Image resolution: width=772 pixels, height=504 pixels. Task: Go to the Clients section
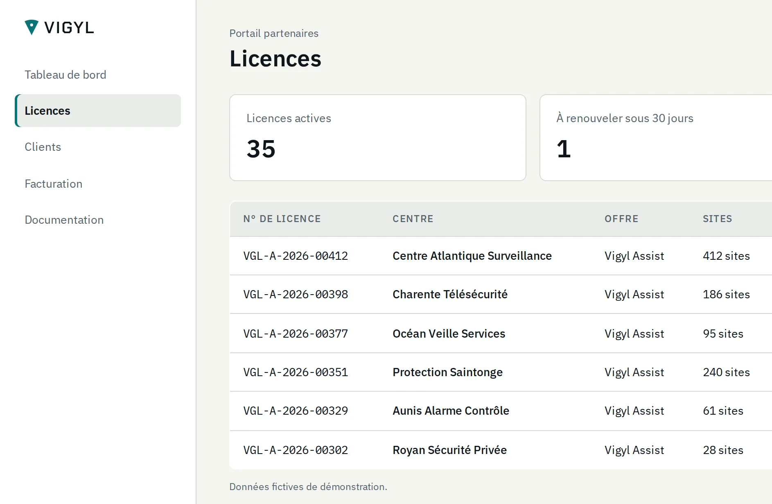(x=43, y=147)
